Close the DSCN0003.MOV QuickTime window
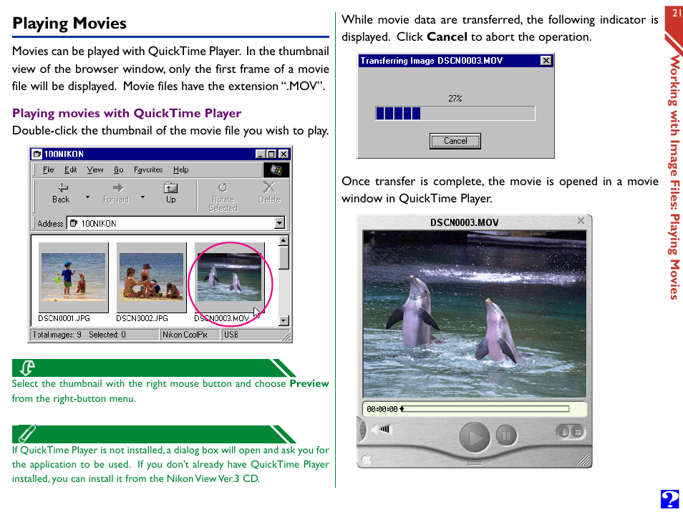Image resolution: width=683 pixels, height=512 pixels. click(581, 221)
